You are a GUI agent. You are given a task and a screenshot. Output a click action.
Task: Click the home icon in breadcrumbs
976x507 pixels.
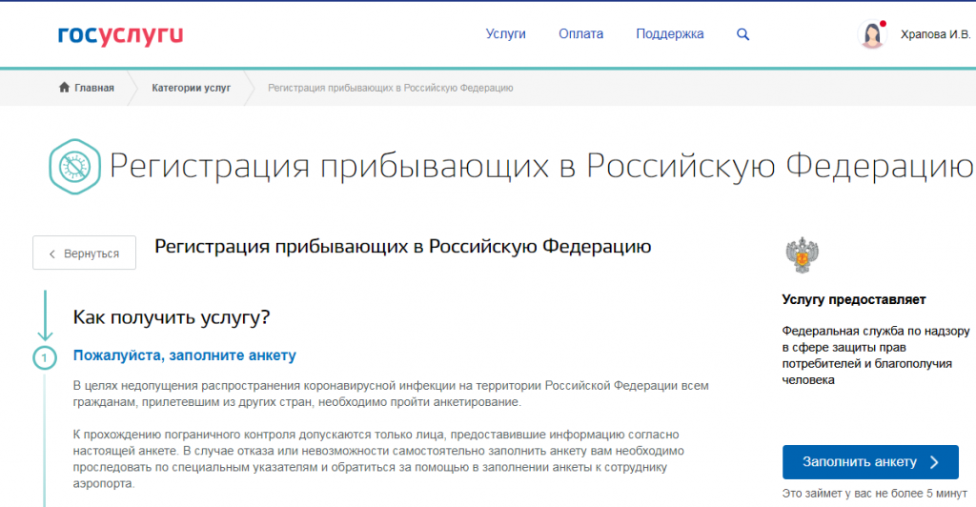click(65, 88)
